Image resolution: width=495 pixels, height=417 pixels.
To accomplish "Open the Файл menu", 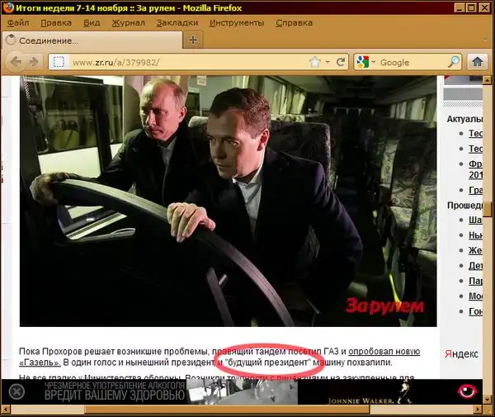I will click(x=17, y=22).
